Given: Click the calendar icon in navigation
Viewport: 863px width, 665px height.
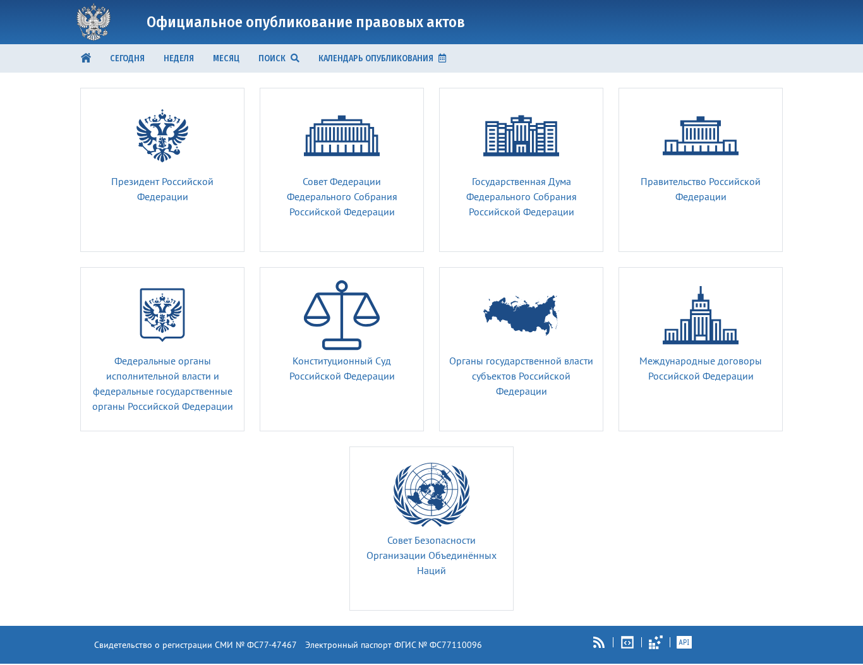Looking at the screenshot, I should [x=442, y=58].
